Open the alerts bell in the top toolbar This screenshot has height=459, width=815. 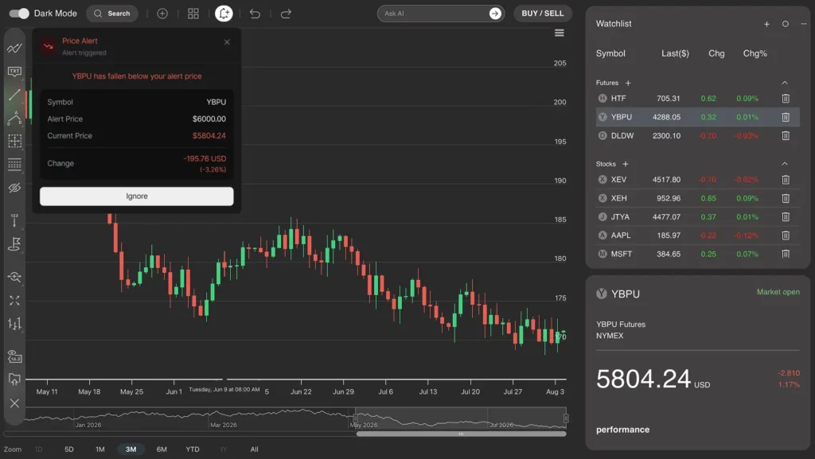coord(224,13)
